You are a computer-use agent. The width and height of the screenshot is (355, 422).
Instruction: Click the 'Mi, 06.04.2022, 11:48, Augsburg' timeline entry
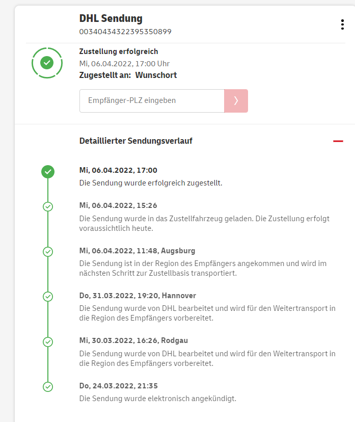pos(138,251)
